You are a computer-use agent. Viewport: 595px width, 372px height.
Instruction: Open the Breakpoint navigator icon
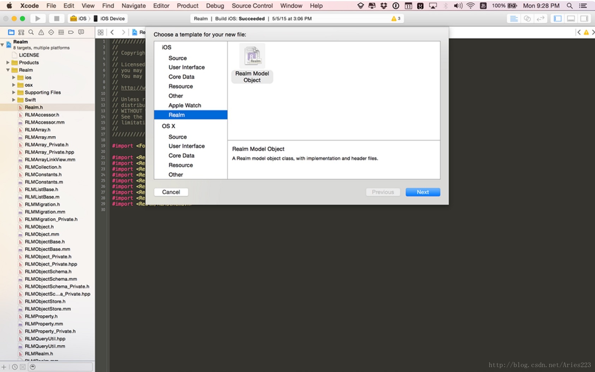click(71, 32)
